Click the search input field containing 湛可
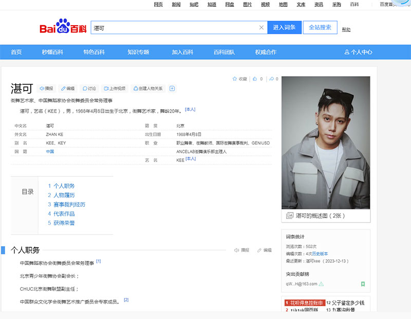411x319 pixels. [175, 28]
